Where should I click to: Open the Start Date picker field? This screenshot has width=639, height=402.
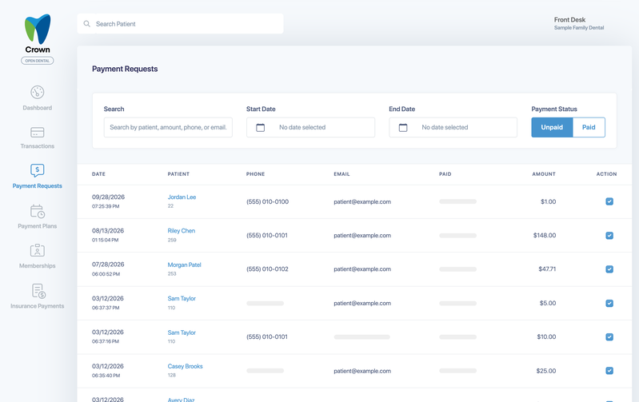tap(310, 128)
